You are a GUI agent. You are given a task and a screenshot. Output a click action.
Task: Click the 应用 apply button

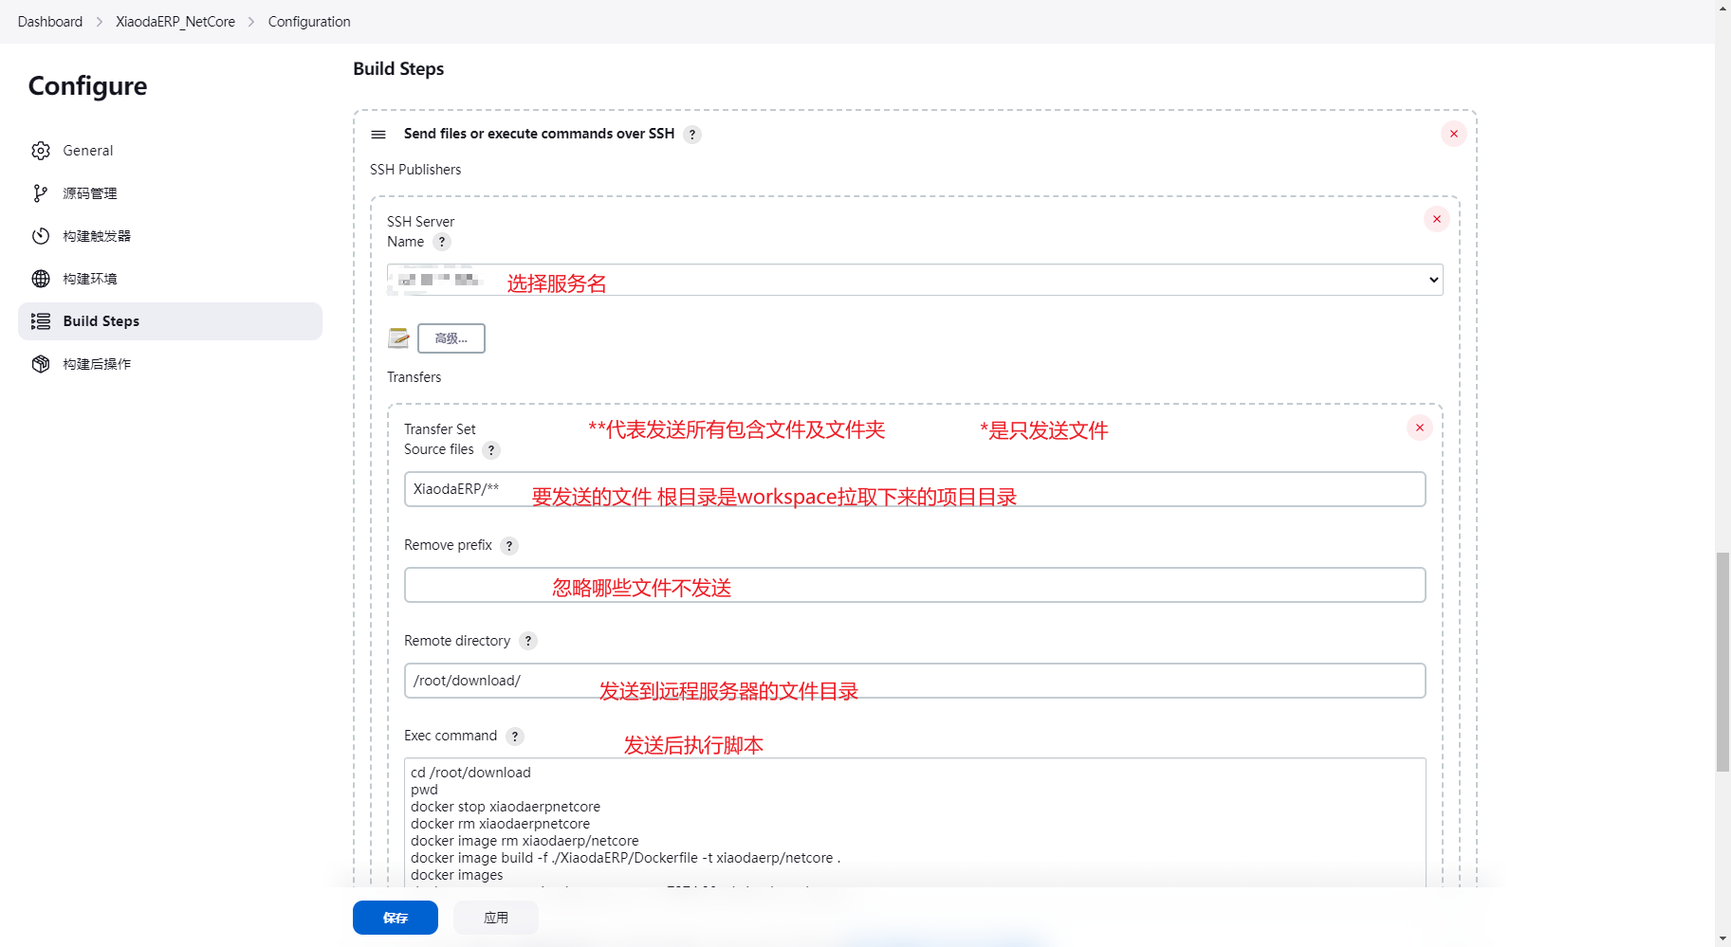(x=495, y=918)
